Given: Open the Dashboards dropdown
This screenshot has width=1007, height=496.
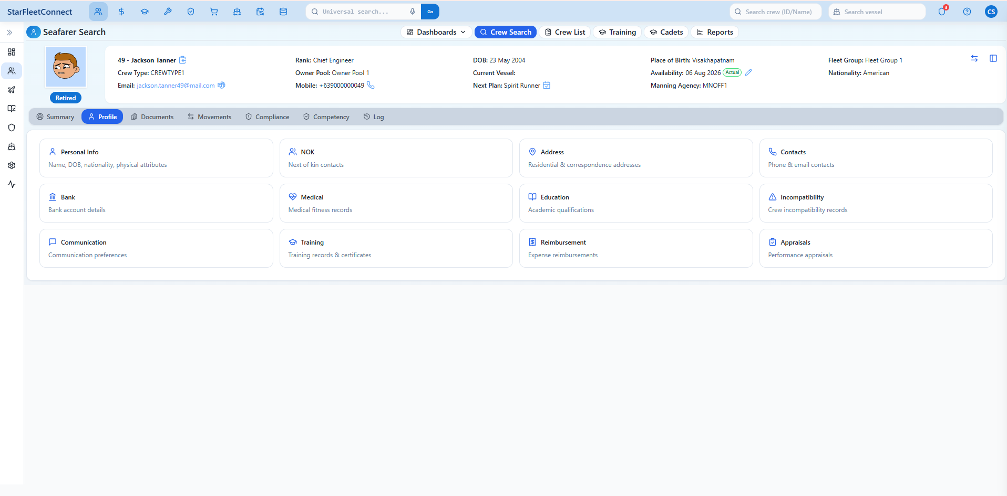Looking at the screenshot, I should [436, 32].
